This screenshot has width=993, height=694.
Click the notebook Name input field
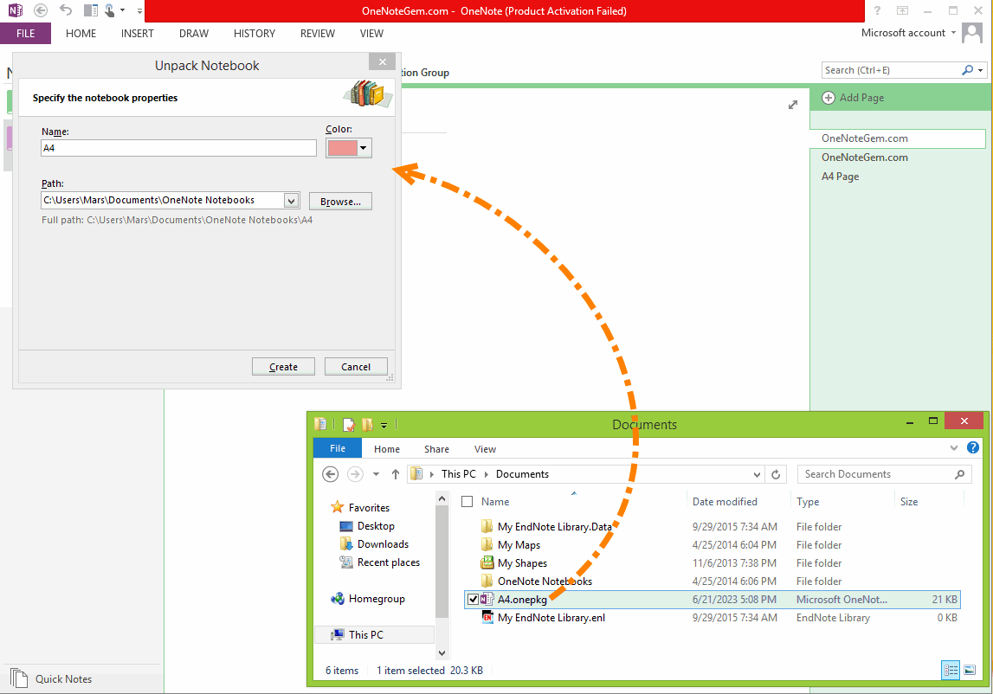point(178,148)
